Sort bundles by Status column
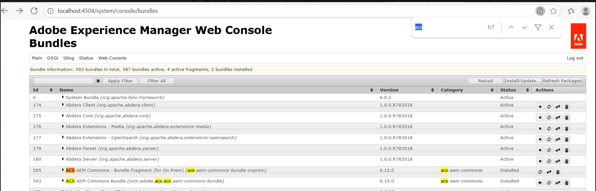The height and width of the screenshot is (191, 596). [x=514, y=90]
